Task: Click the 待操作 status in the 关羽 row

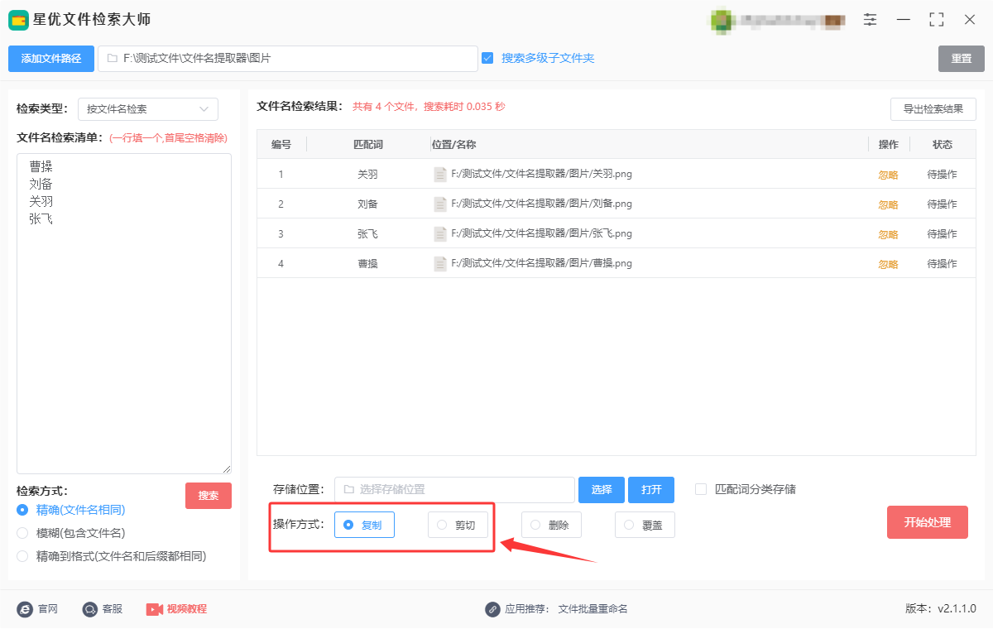Action: click(942, 175)
